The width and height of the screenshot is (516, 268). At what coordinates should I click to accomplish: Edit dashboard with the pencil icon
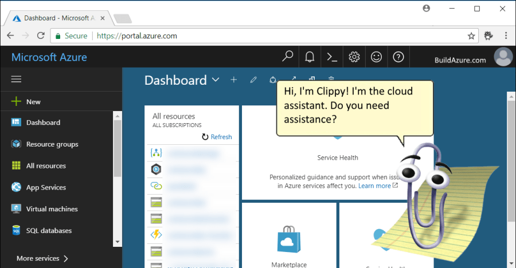253,80
